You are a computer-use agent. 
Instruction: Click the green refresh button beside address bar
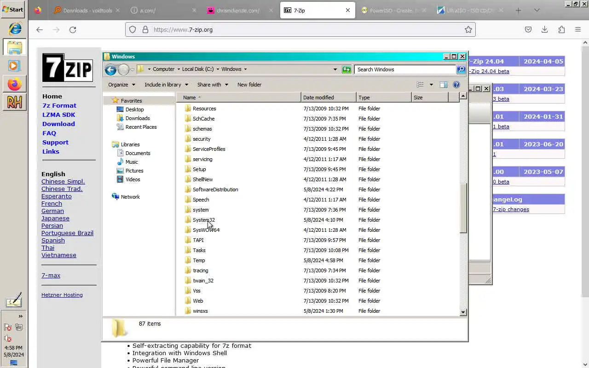click(346, 69)
